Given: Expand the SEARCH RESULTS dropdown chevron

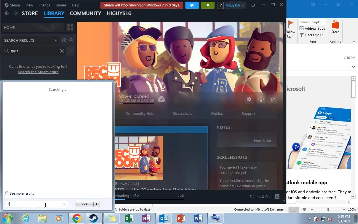Looking at the screenshot, I should click(56, 40).
